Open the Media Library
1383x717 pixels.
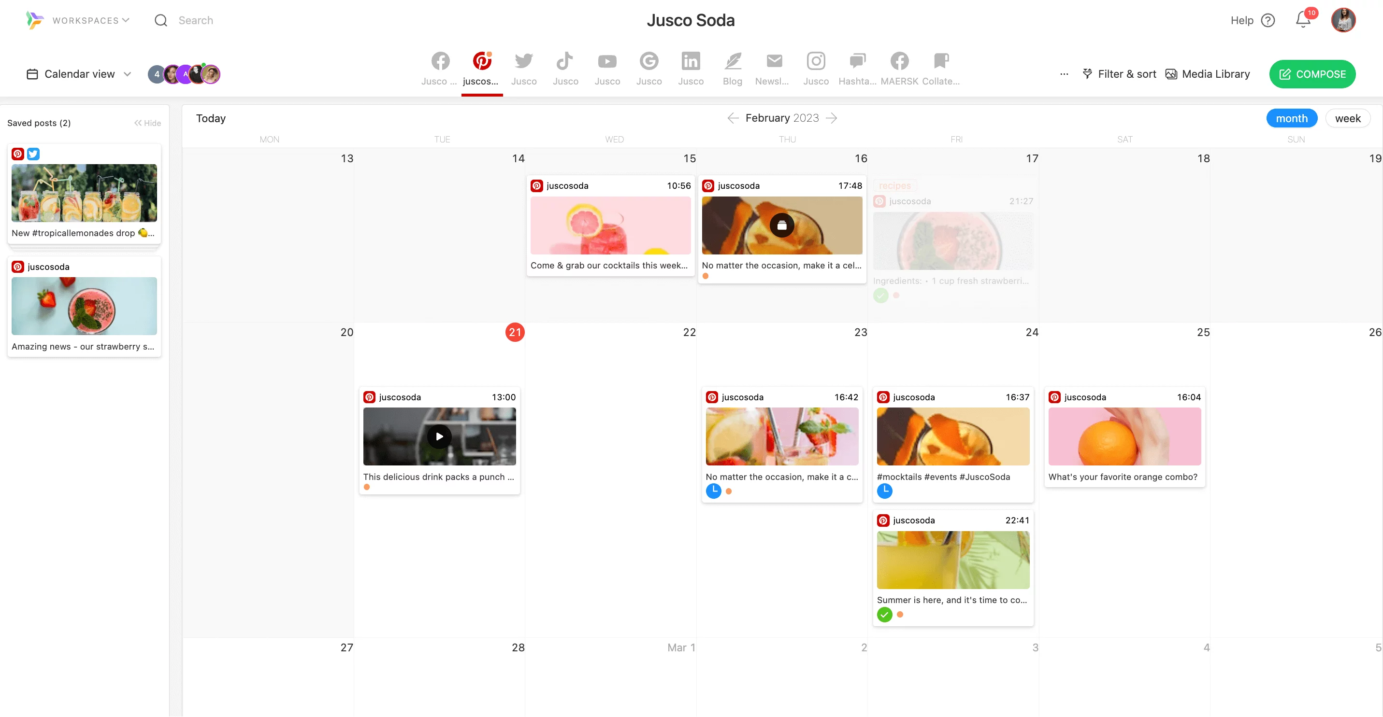pos(1207,73)
